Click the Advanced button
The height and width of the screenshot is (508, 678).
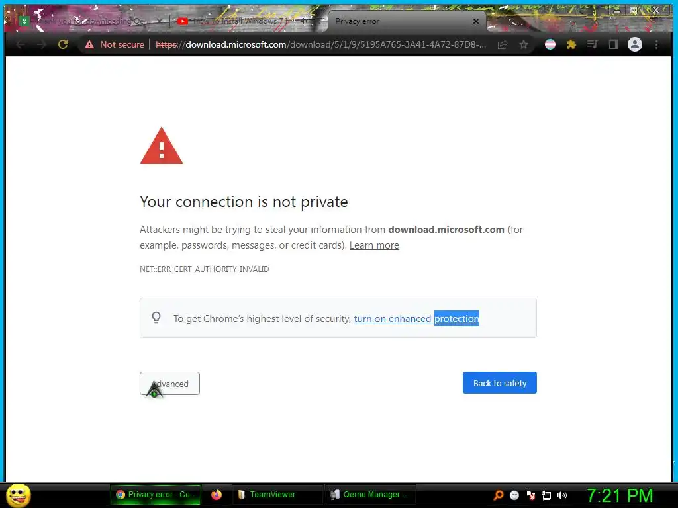[170, 384]
